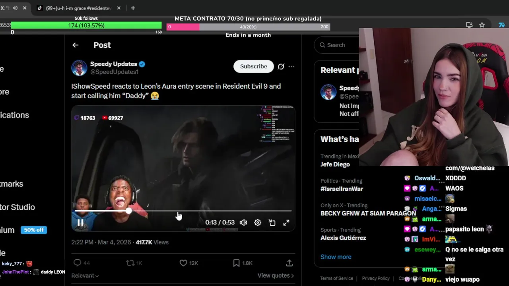509x286 pixels.
Task: Share the post via share icon
Action: 289,263
